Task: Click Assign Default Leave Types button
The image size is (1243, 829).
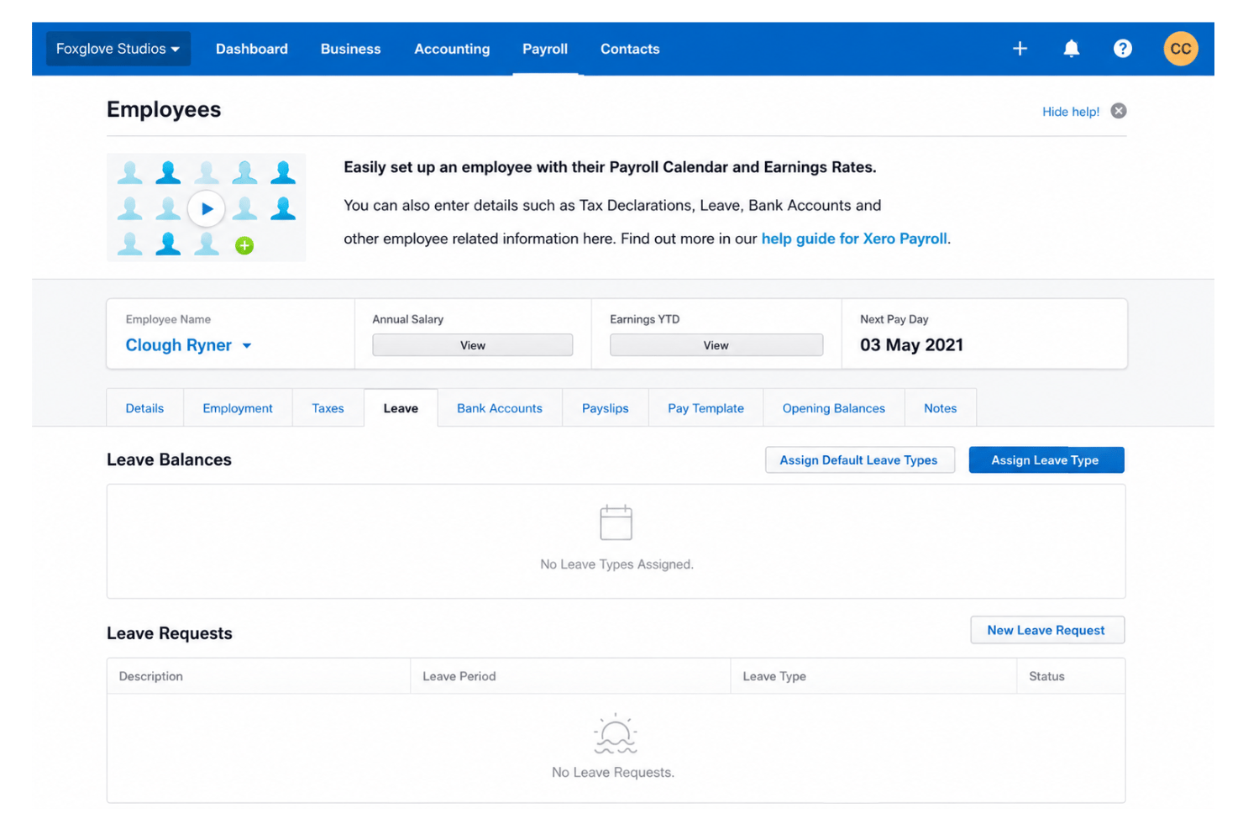Action: (x=859, y=460)
